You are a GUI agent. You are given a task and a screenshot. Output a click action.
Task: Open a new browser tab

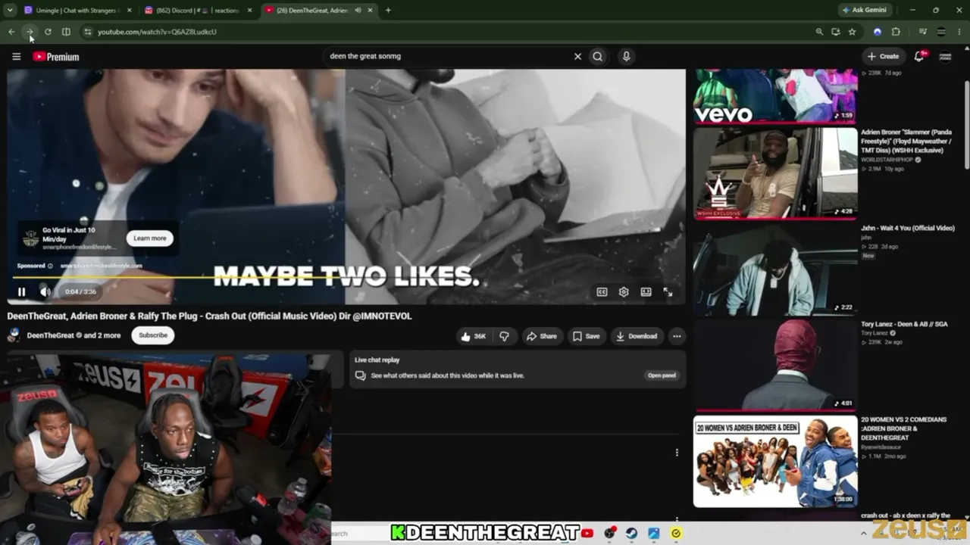coord(388,10)
